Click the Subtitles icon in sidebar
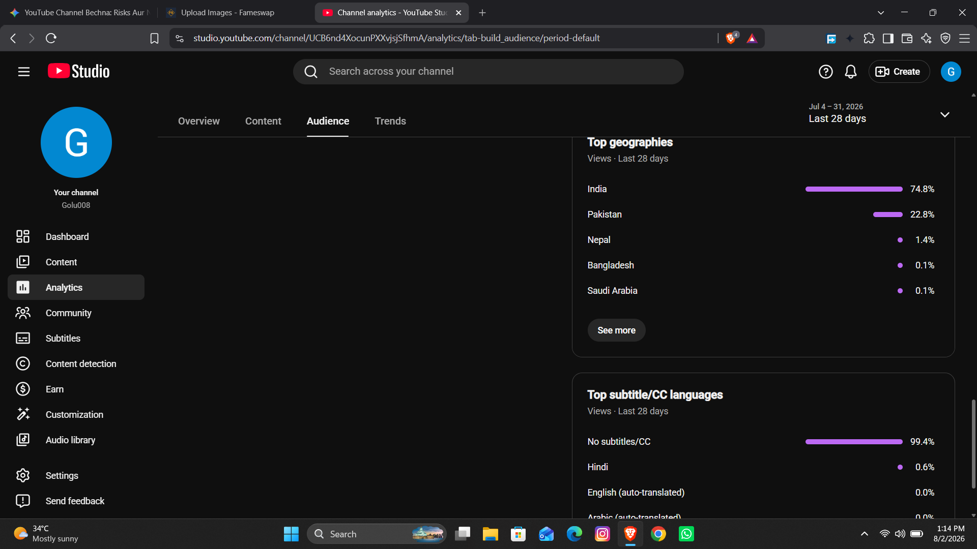The image size is (977, 549). pyautogui.click(x=23, y=338)
